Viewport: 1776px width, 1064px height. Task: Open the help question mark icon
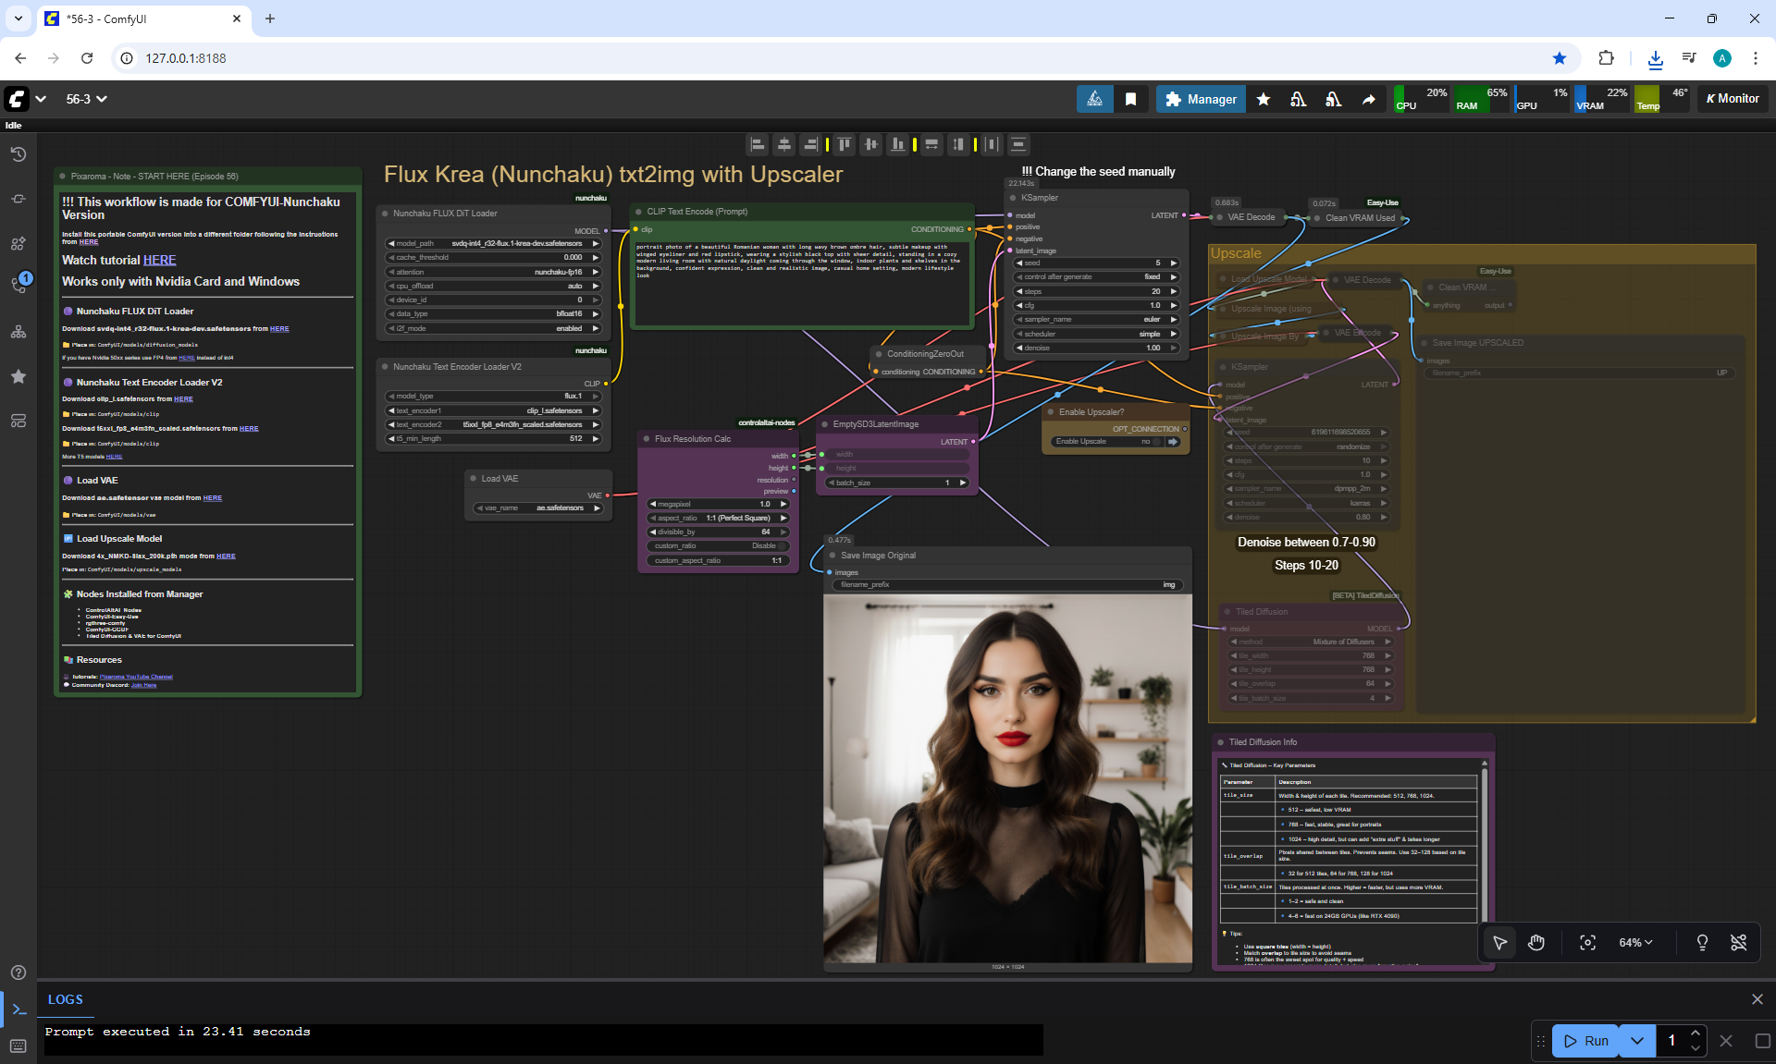(x=18, y=972)
